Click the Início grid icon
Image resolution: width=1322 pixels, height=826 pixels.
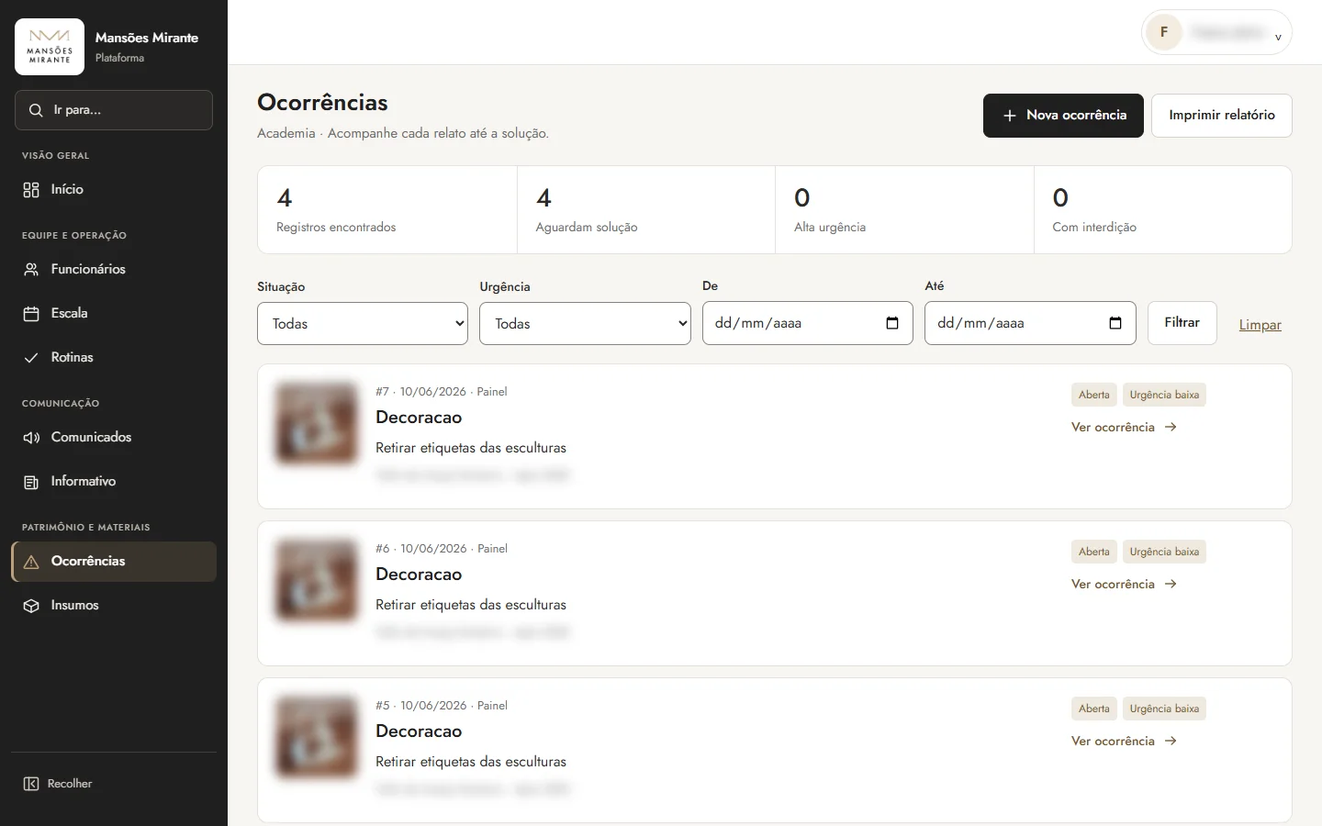pyautogui.click(x=31, y=190)
